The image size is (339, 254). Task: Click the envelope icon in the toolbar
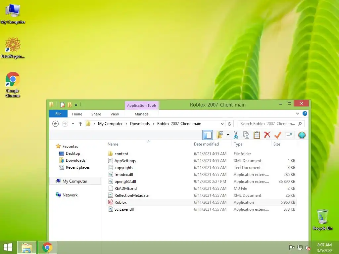tap(289, 135)
